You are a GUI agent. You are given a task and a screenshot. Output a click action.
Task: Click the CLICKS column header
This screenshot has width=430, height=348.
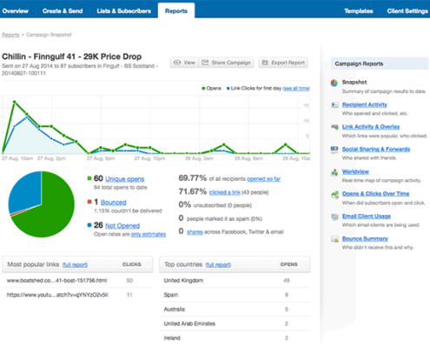point(132,264)
